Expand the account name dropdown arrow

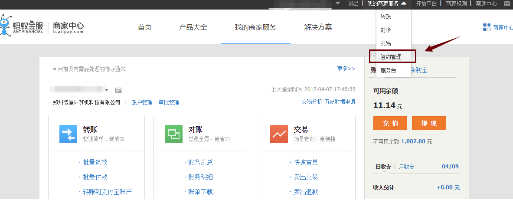[x=107, y=90]
